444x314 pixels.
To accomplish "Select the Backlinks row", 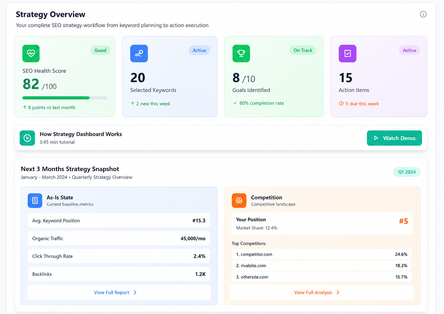I will click(x=119, y=274).
